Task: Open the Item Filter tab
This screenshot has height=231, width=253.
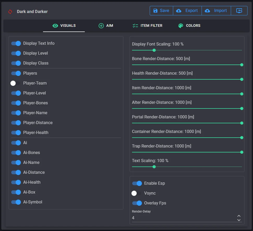Action: tap(147, 26)
